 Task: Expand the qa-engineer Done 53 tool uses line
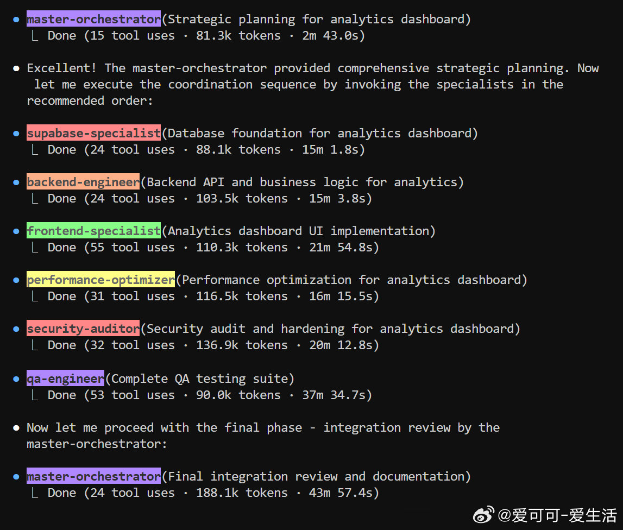point(210,395)
